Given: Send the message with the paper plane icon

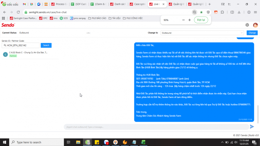Looking at the screenshot, I should 252,127.
